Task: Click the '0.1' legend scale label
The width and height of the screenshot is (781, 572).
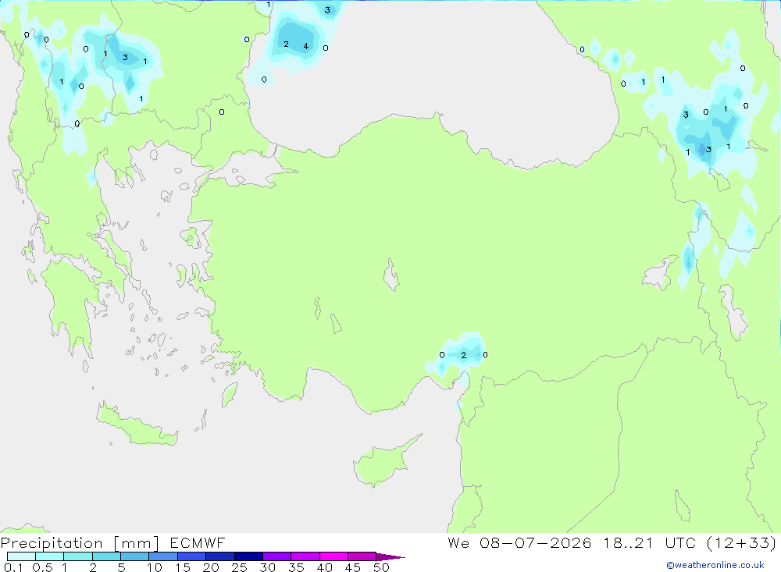Action: point(13,567)
